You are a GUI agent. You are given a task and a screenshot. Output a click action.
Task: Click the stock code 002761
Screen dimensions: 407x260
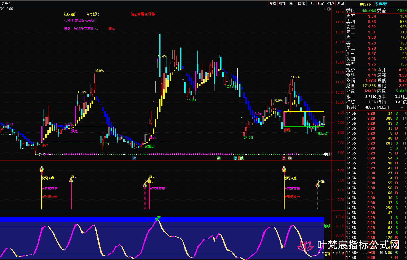[366, 4]
